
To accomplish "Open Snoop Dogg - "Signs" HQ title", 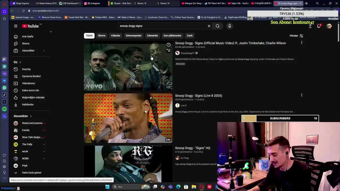I will point(193,148).
